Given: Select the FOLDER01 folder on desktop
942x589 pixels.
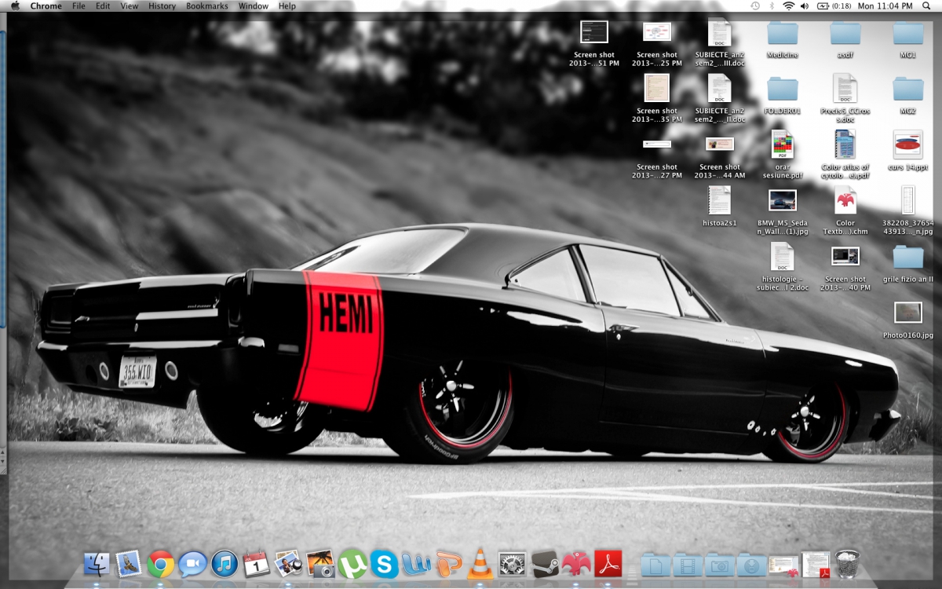Looking at the screenshot, I should (783, 89).
